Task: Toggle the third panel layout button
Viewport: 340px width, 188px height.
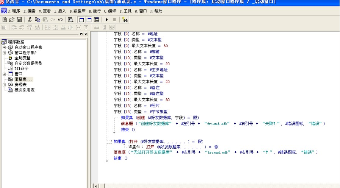Action: 96,19
